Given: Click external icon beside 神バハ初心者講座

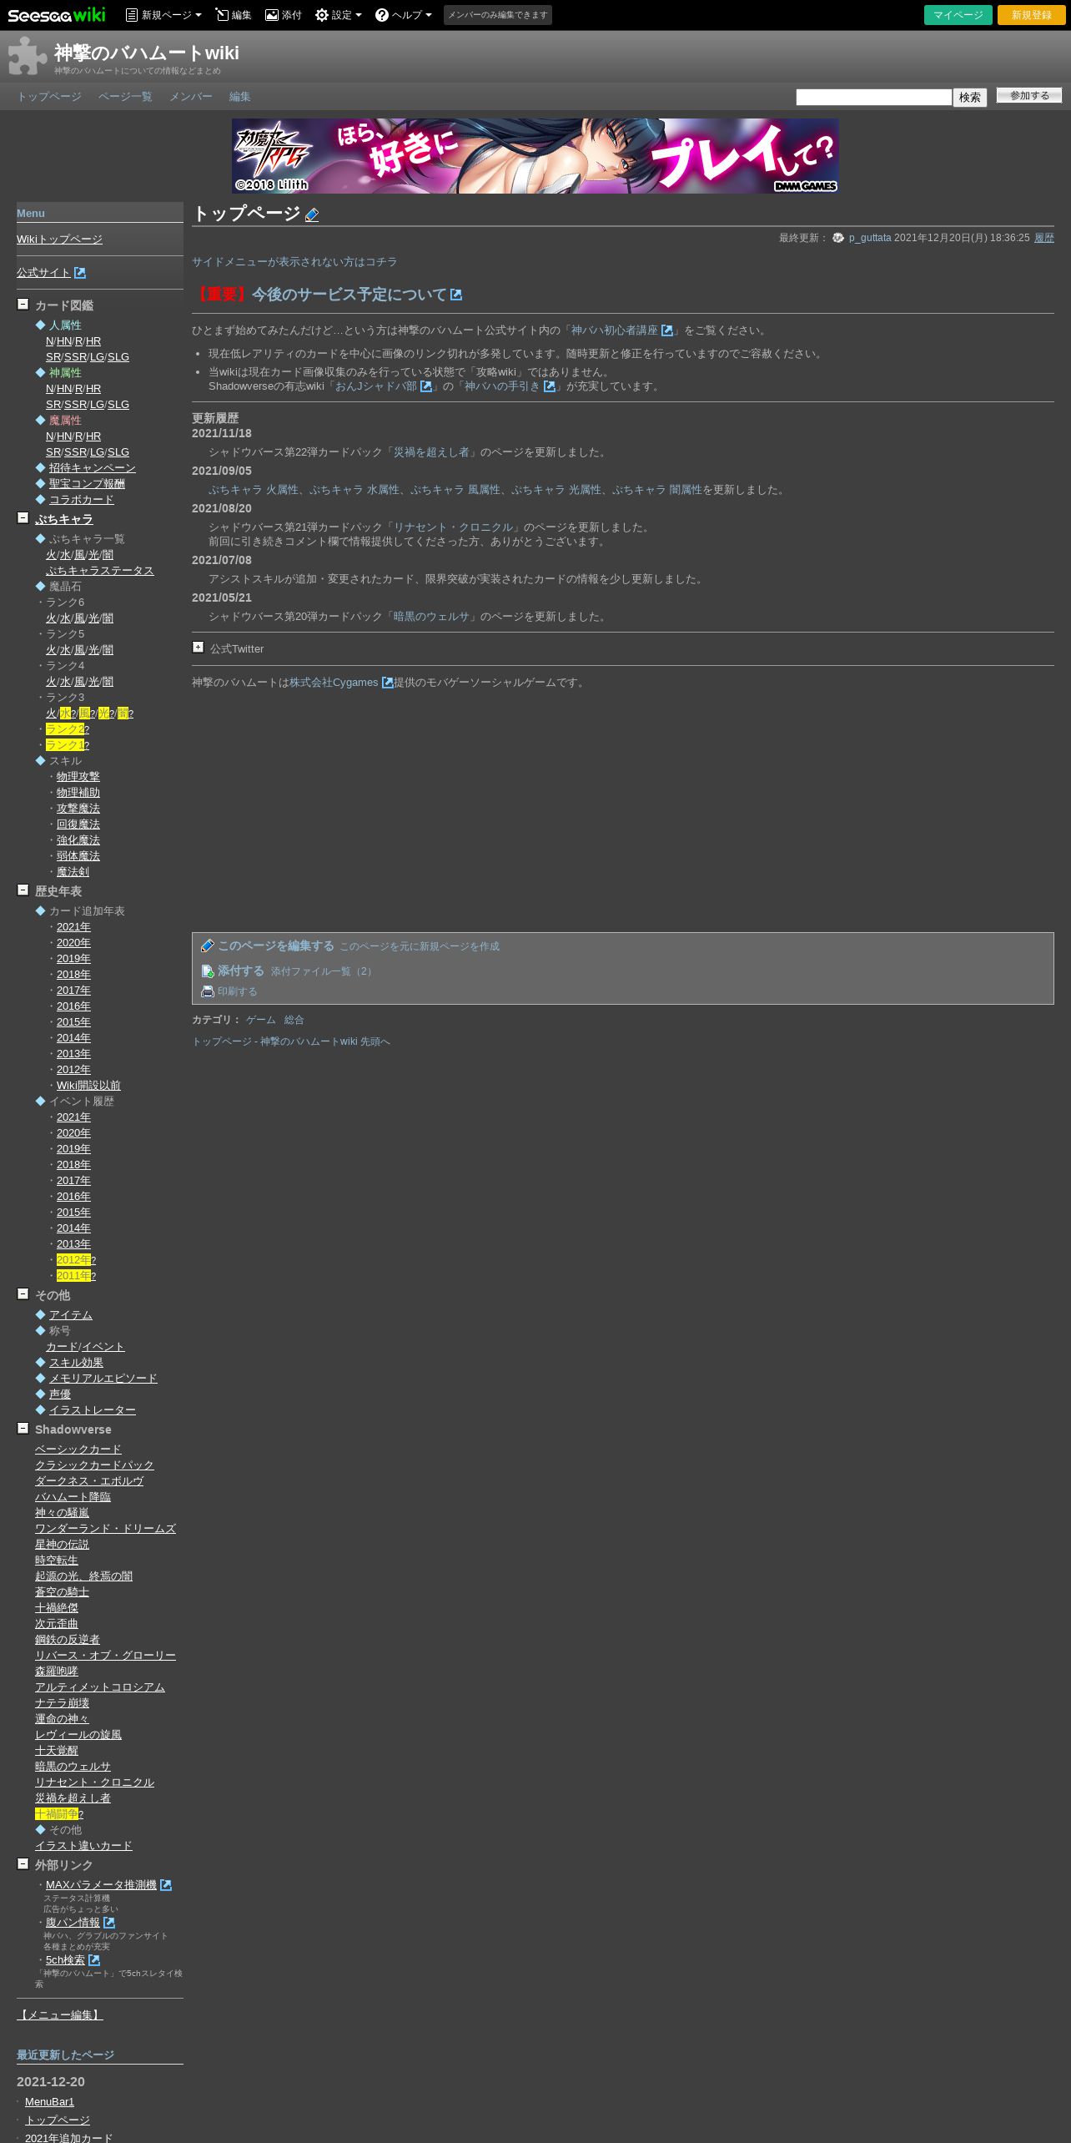Looking at the screenshot, I should click(667, 330).
